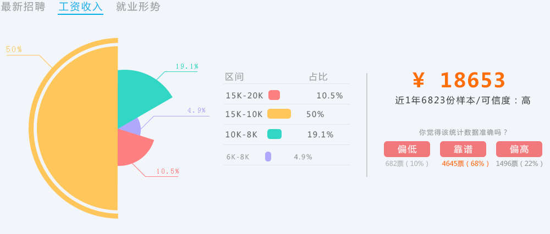
Task: Click the 靠谱 vote button
Action: coord(463,149)
